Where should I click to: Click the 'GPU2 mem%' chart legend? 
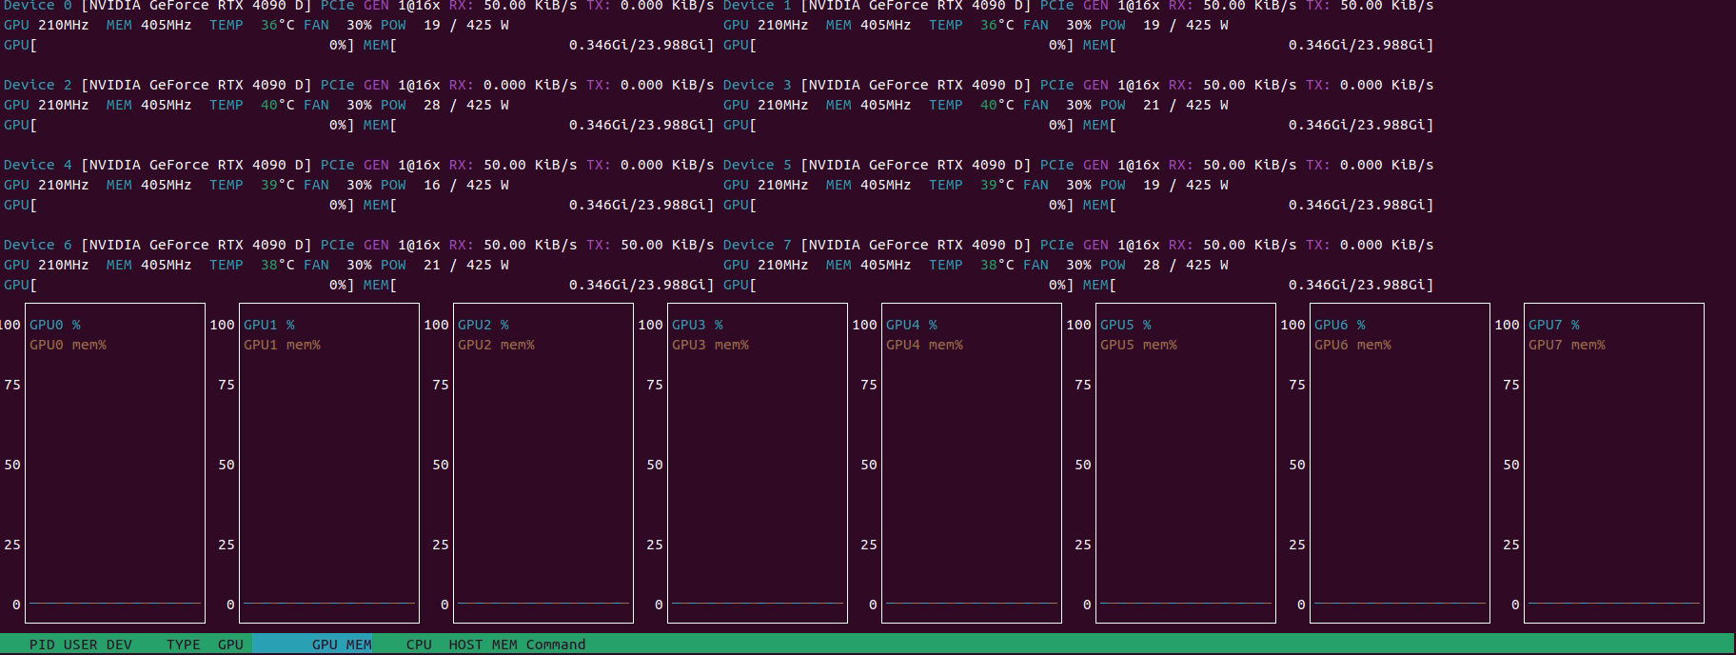(x=496, y=345)
